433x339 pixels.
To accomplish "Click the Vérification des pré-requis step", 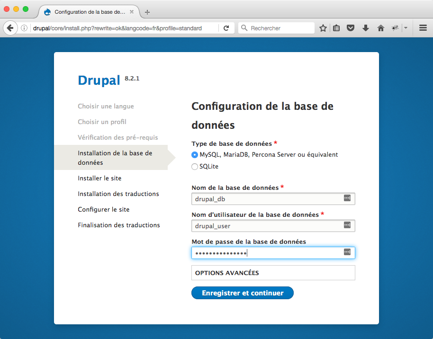I will tap(118, 137).
